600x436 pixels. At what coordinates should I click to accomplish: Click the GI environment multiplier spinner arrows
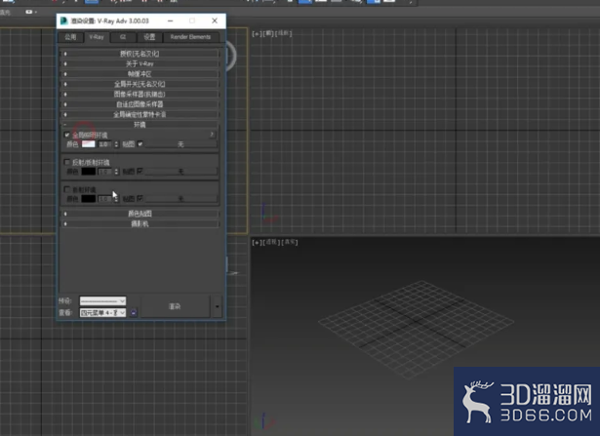click(116, 144)
